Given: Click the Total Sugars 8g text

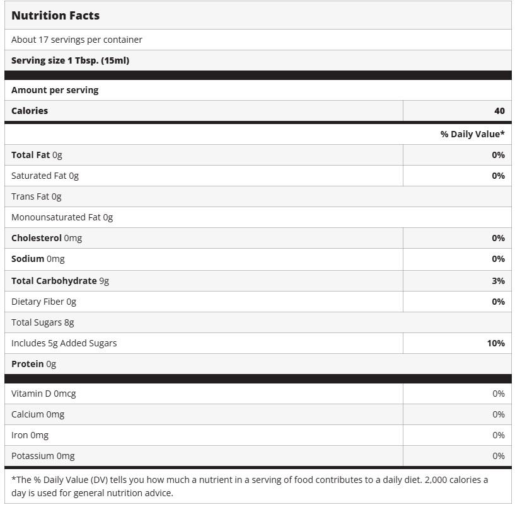Looking at the screenshot, I should pyautogui.click(x=42, y=322).
